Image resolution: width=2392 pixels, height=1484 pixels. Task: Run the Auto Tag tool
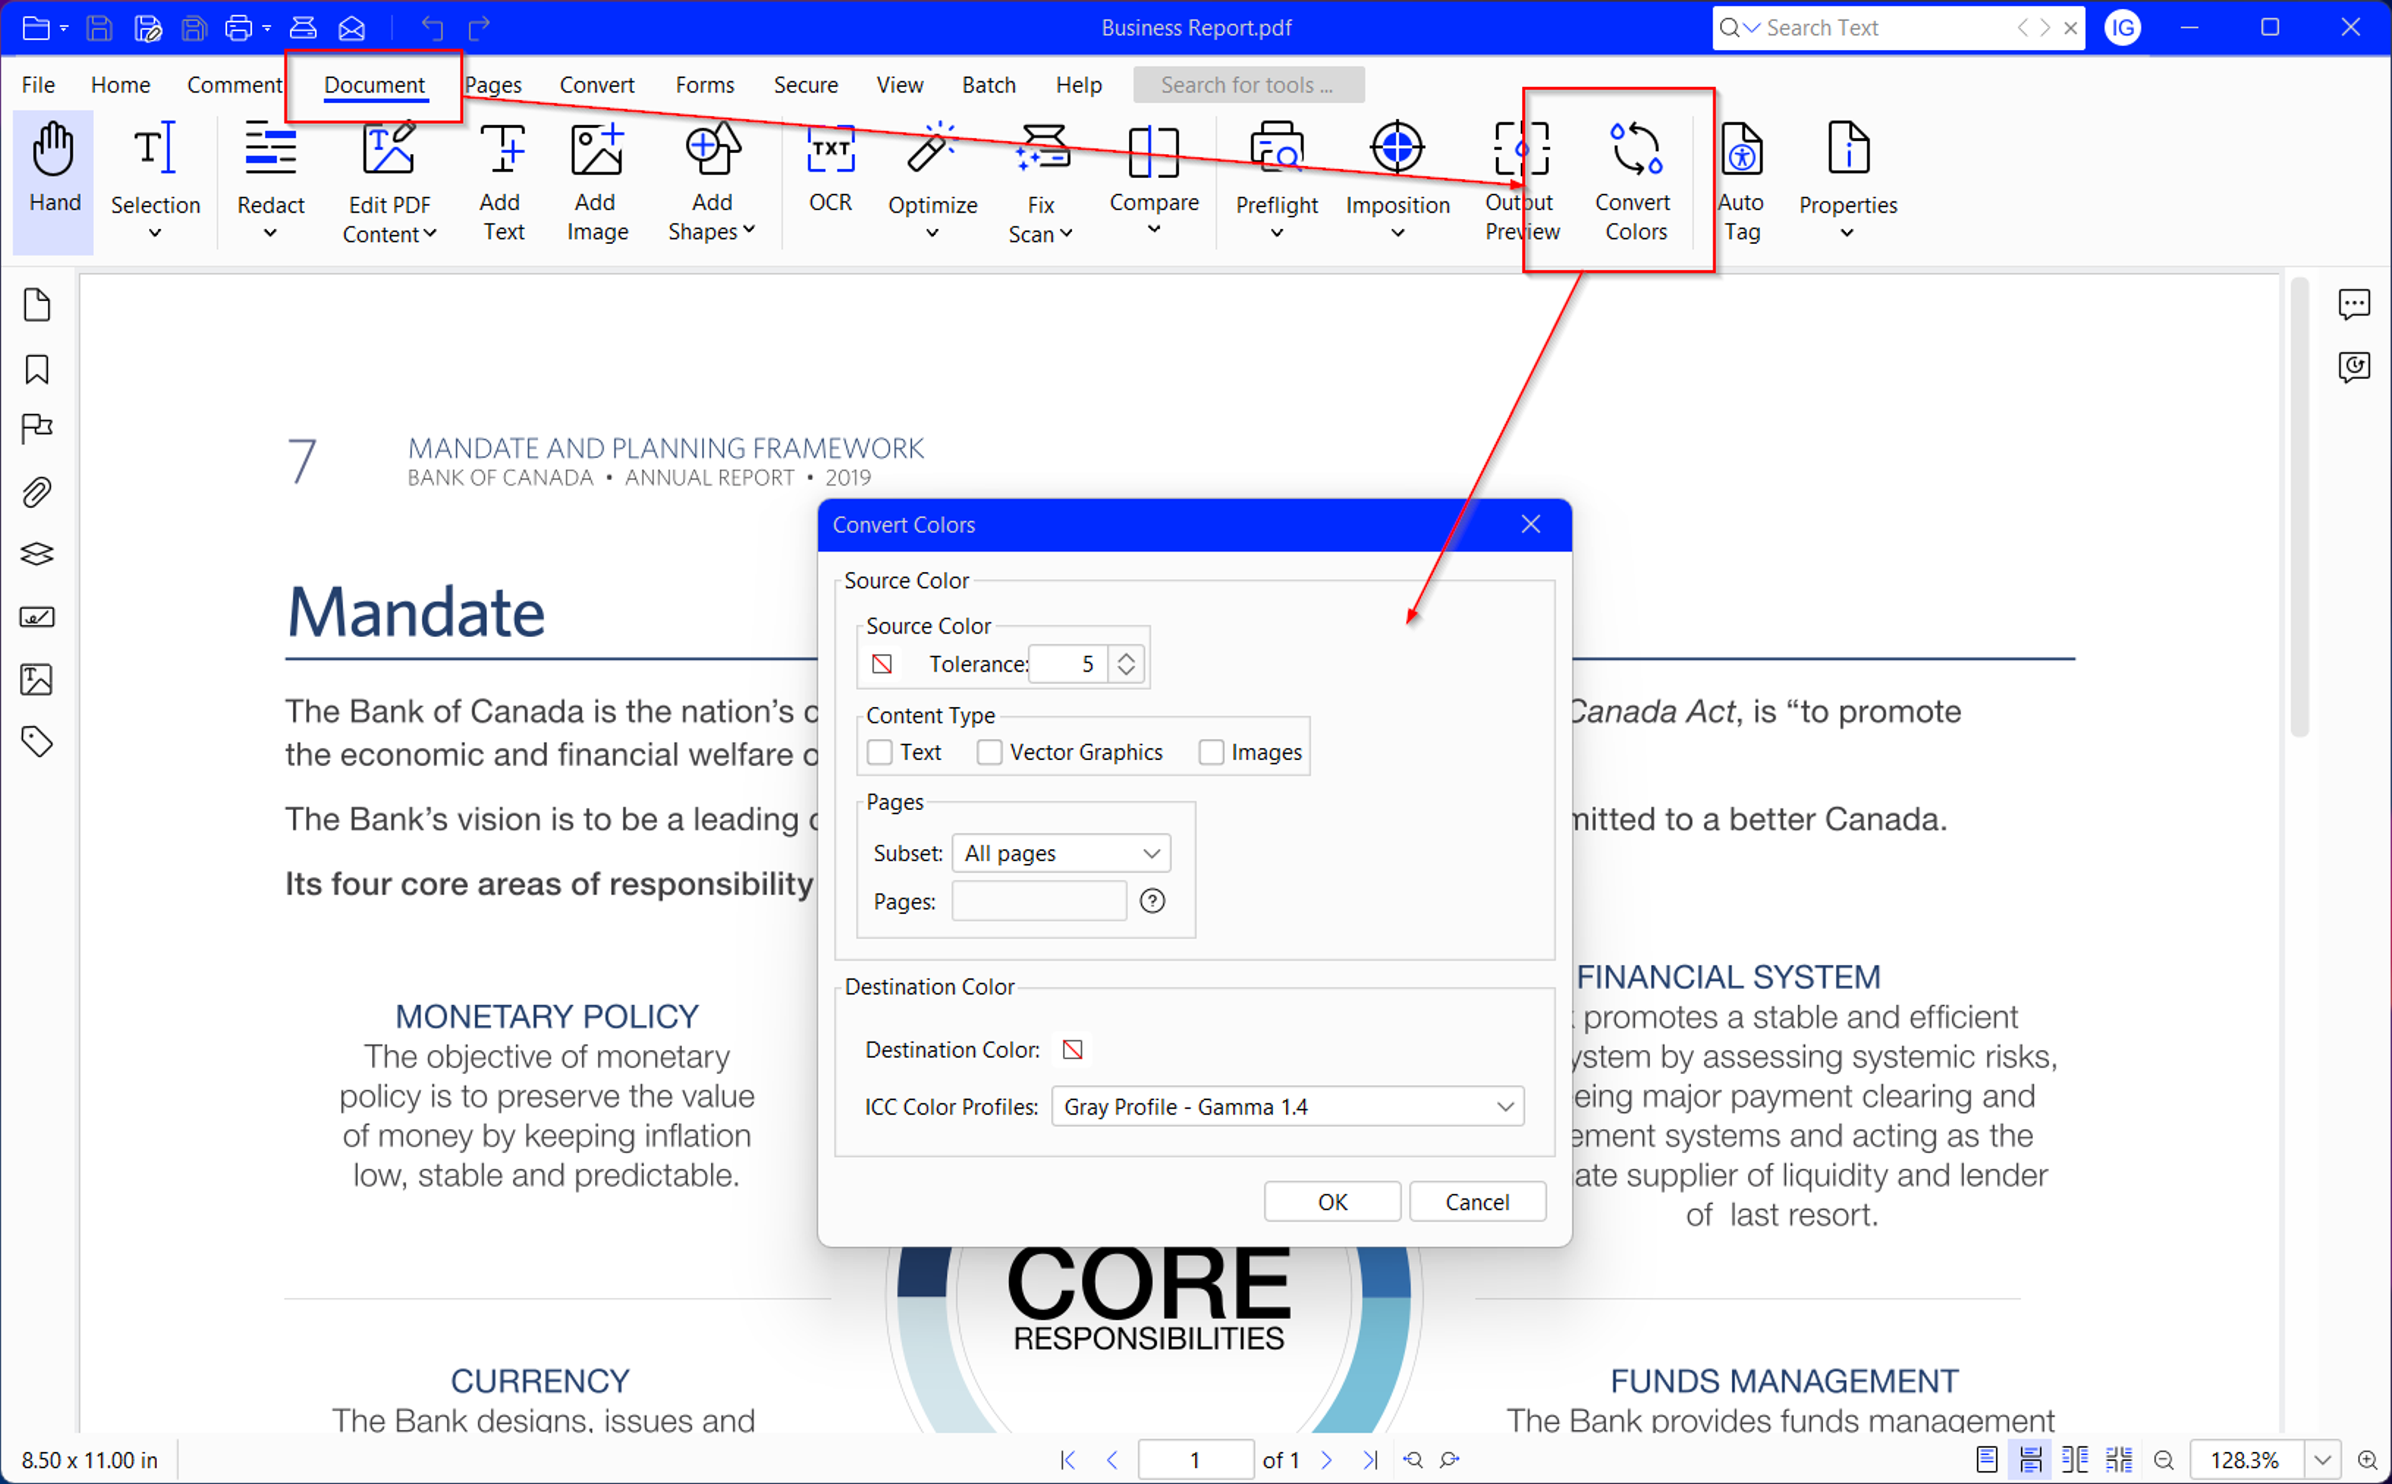pos(1741,182)
